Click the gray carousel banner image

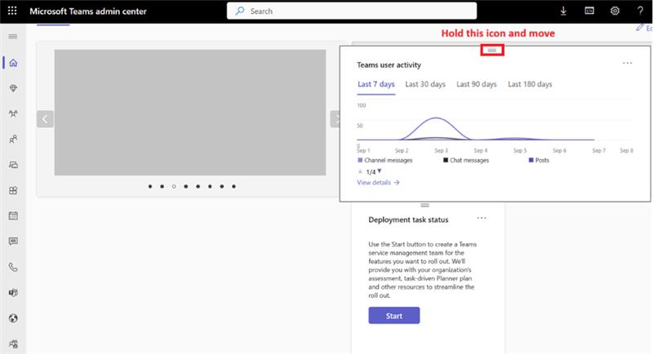tap(190, 113)
